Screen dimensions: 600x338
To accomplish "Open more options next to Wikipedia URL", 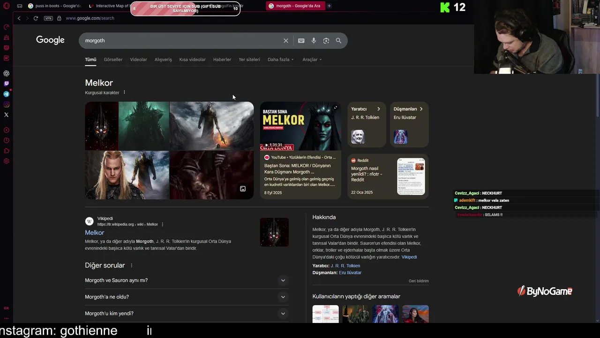I will 163,224.
